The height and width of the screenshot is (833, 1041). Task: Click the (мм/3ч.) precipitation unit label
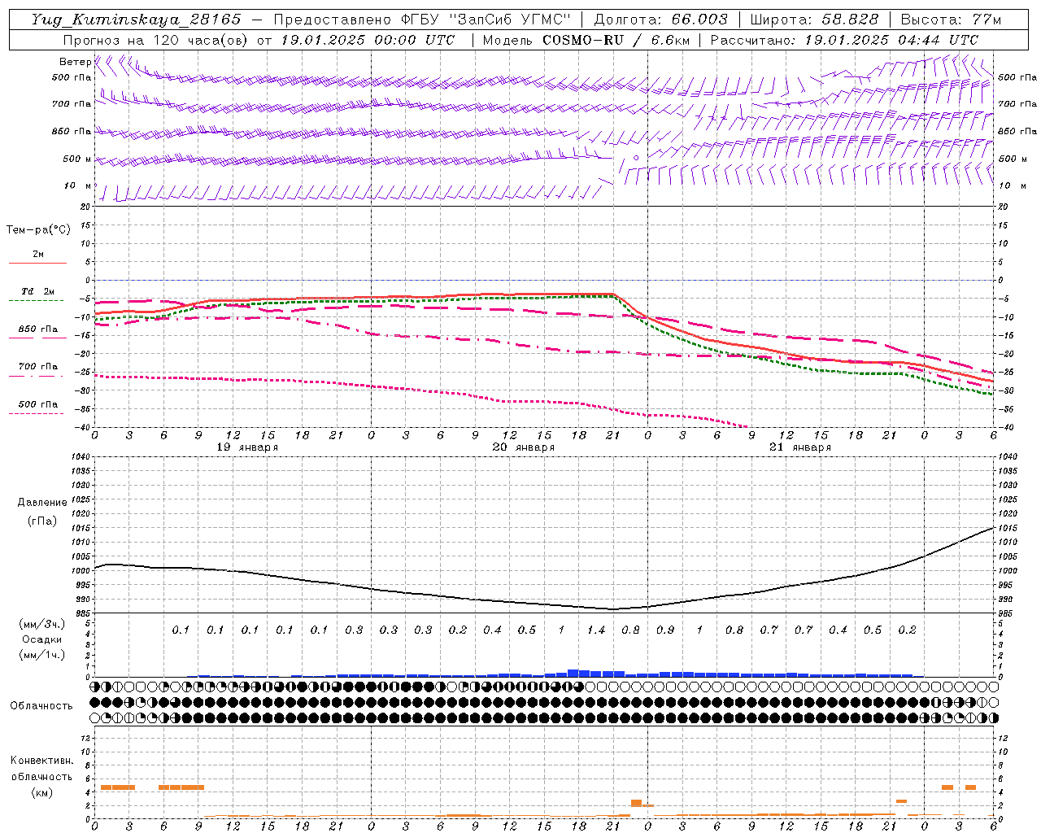click(x=42, y=624)
